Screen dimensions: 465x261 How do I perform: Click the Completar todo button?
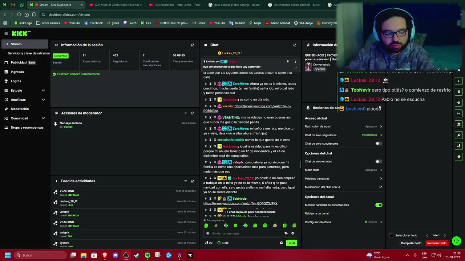tap(411, 243)
